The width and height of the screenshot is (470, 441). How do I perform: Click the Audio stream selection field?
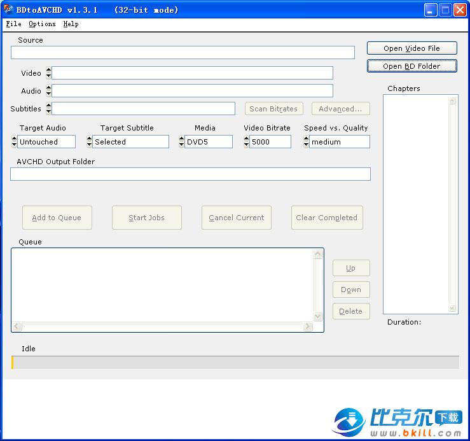192,90
